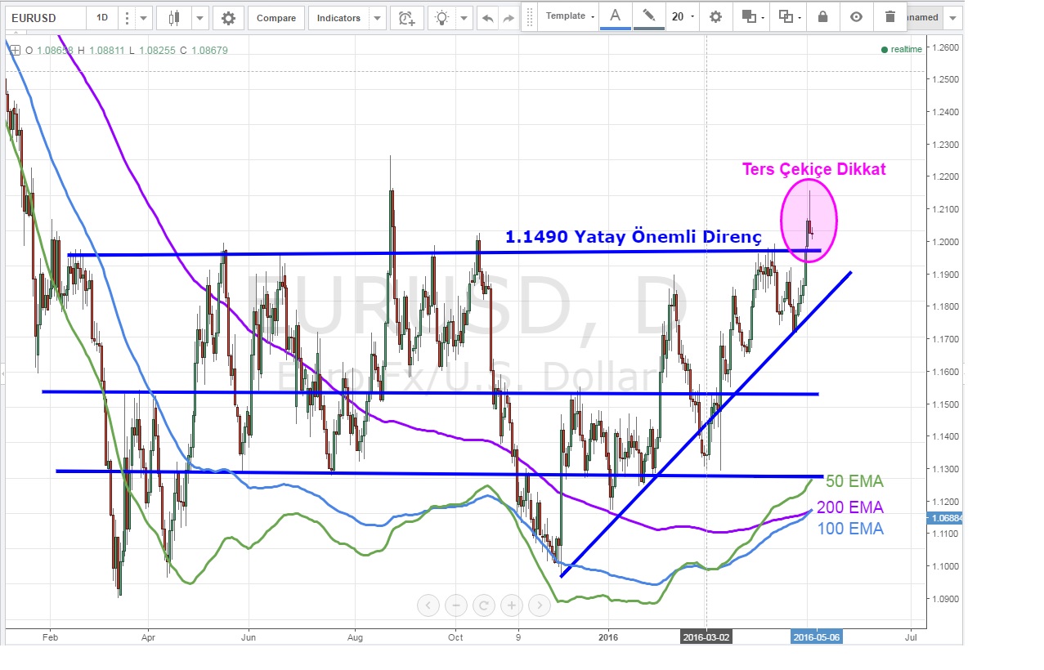Reset chart view with circular arrow
Image resolution: width=1044 pixels, height=670 pixels.
point(484,605)
